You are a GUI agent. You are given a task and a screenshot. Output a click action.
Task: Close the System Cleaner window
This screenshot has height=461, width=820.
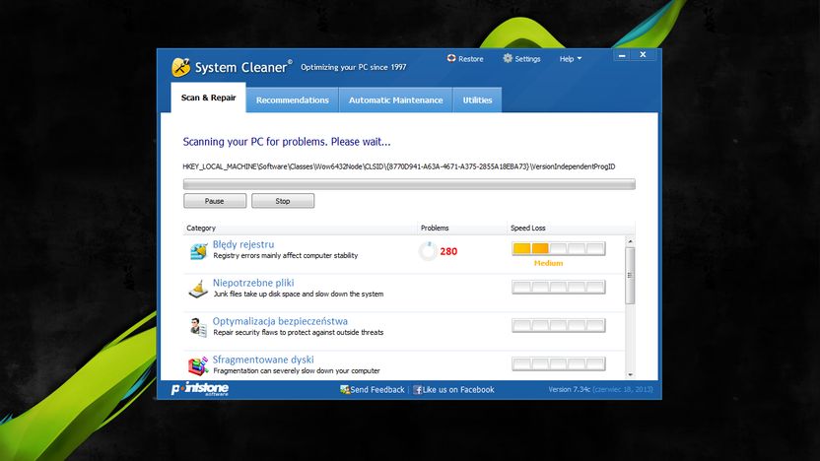point(643,55)
